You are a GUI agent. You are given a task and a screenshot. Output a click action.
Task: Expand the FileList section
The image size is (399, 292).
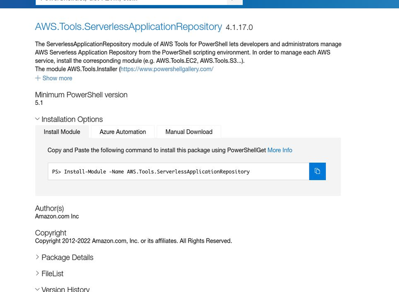[x=49, y=274]
